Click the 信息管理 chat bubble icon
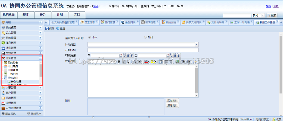Image resolution: width=283 pixels, height=121 pixels. pos(3,43)
